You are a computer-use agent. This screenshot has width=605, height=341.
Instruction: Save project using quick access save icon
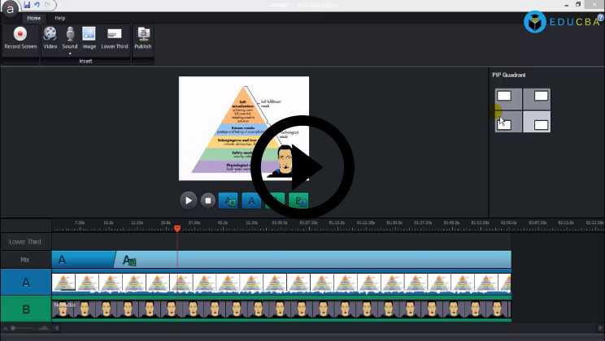[x=27, y=5]
